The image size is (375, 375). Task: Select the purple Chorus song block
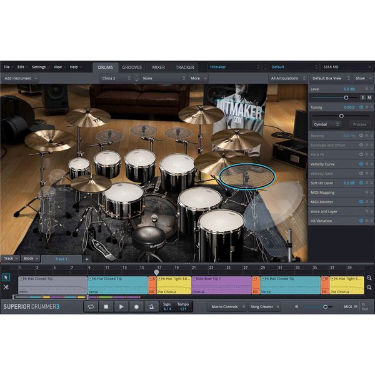tap(221, 285)
